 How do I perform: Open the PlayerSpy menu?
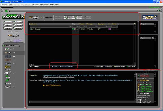[35, 5]
